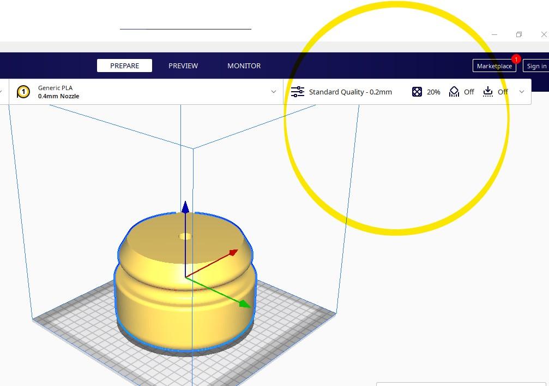
Task: Restore down the Cura window
Action: [x=519, y=34]
